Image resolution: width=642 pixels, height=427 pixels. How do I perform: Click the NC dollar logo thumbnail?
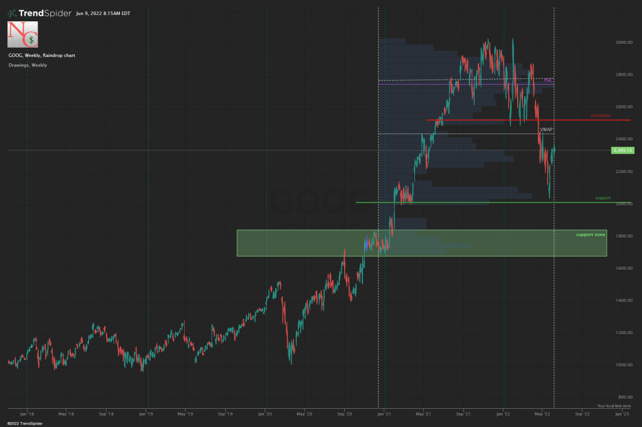pyautogui.click(x=23, y=34)
